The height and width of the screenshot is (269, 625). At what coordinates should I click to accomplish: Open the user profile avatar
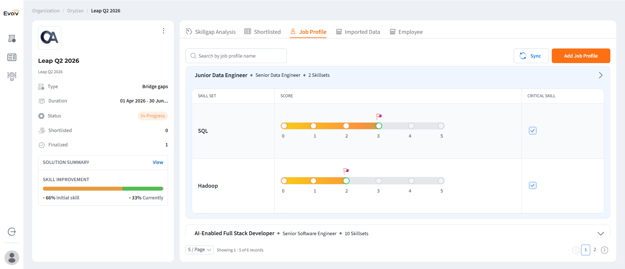click(12, 258)
